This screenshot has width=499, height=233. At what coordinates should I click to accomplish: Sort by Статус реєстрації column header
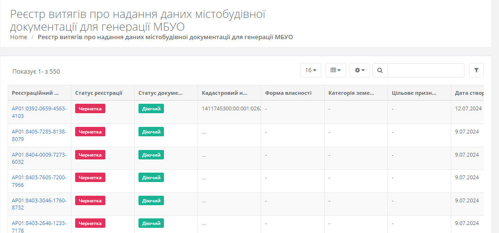point(99,93)
